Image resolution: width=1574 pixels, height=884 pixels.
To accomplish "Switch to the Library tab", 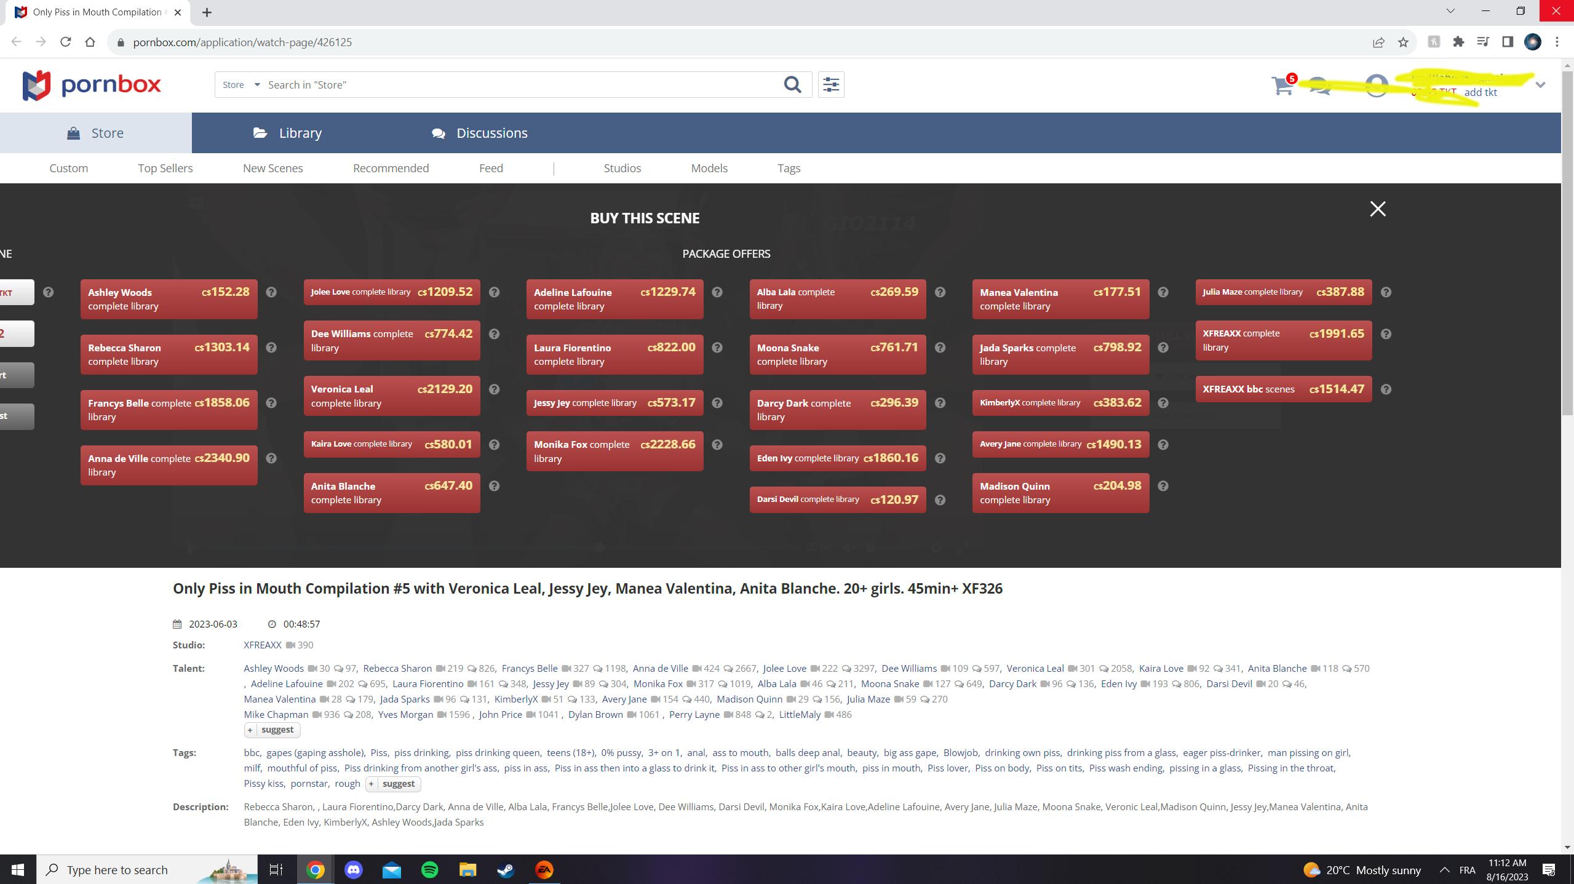I will 287,133.
